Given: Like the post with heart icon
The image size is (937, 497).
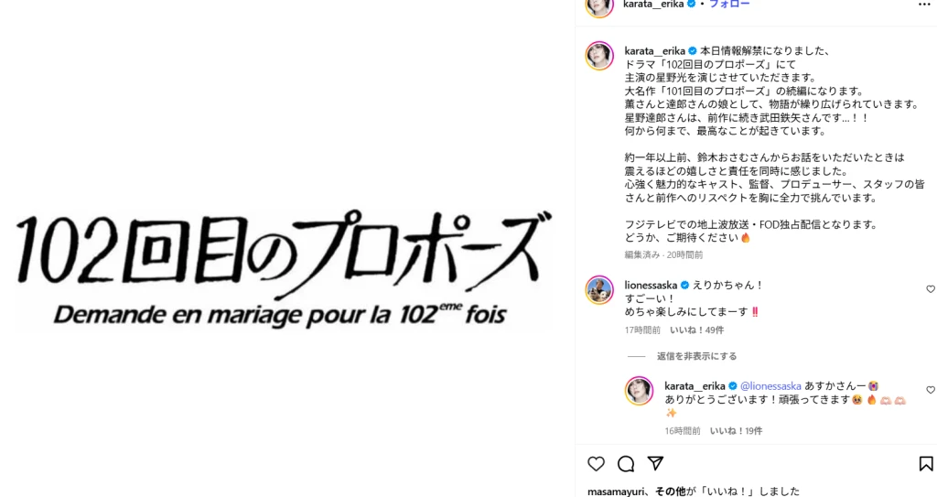Looking at the screenshot, I should coord(596,463).
